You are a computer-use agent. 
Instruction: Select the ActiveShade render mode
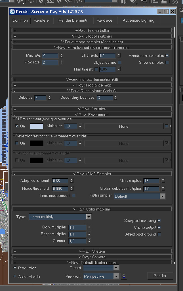[x=15, y=276]
